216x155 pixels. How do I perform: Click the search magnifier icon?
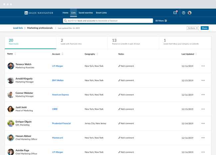click(x=65, y=21)
